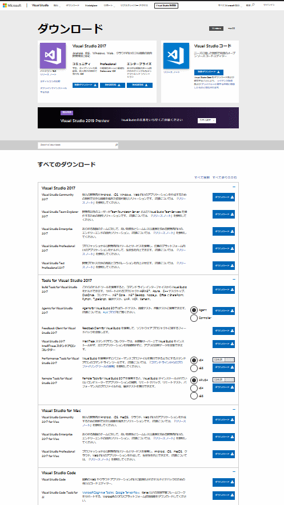Collapse the Visual Studio 2017 section
The width and height of the screenshot is (284, 505).
point(234,187)
